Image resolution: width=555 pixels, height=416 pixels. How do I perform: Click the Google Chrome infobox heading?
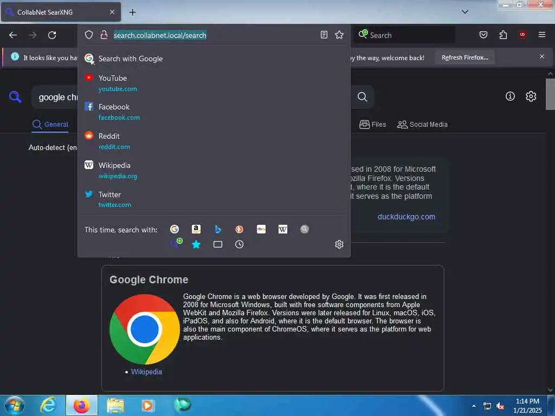[x=149, y=279]
